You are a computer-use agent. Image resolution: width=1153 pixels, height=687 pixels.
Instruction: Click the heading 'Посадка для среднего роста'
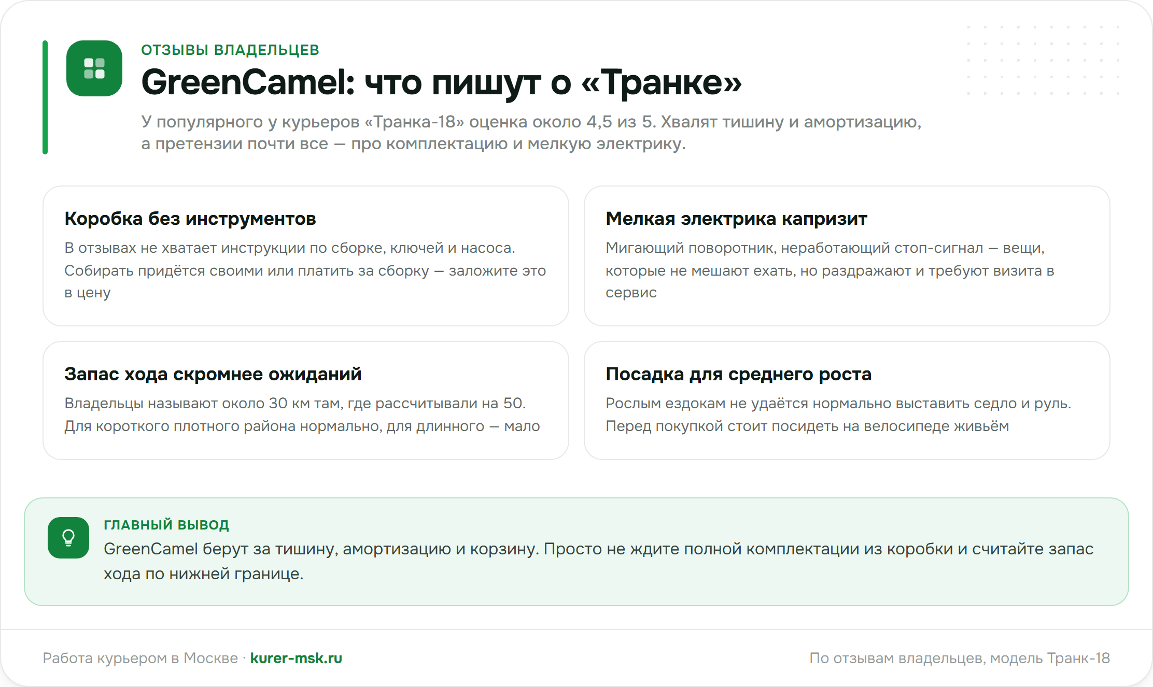738,374
